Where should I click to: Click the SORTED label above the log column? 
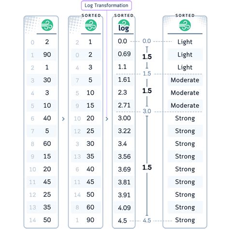click(124, 15)
